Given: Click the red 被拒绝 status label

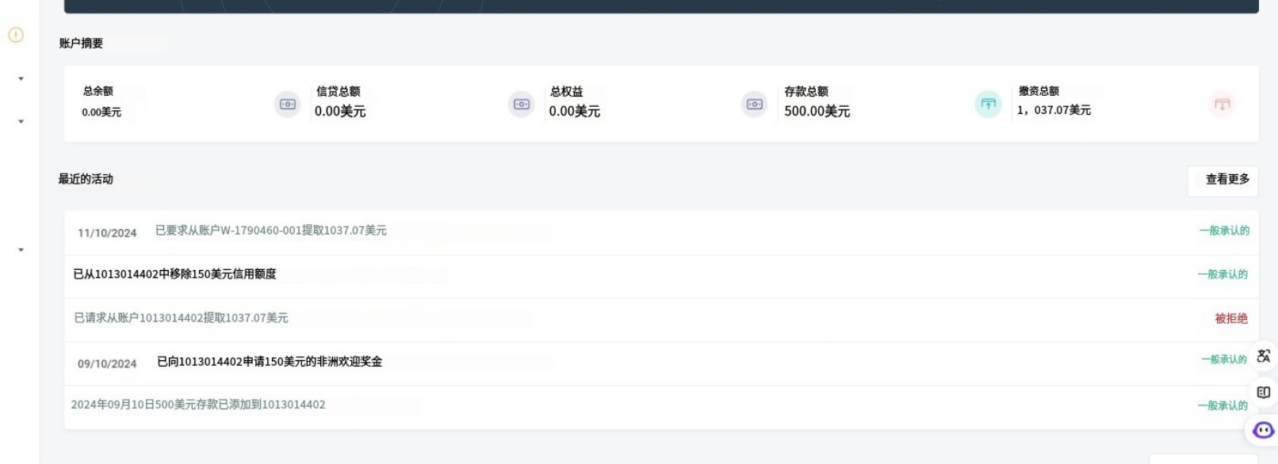Looking at the screenshot, I should coord(1230,318).
